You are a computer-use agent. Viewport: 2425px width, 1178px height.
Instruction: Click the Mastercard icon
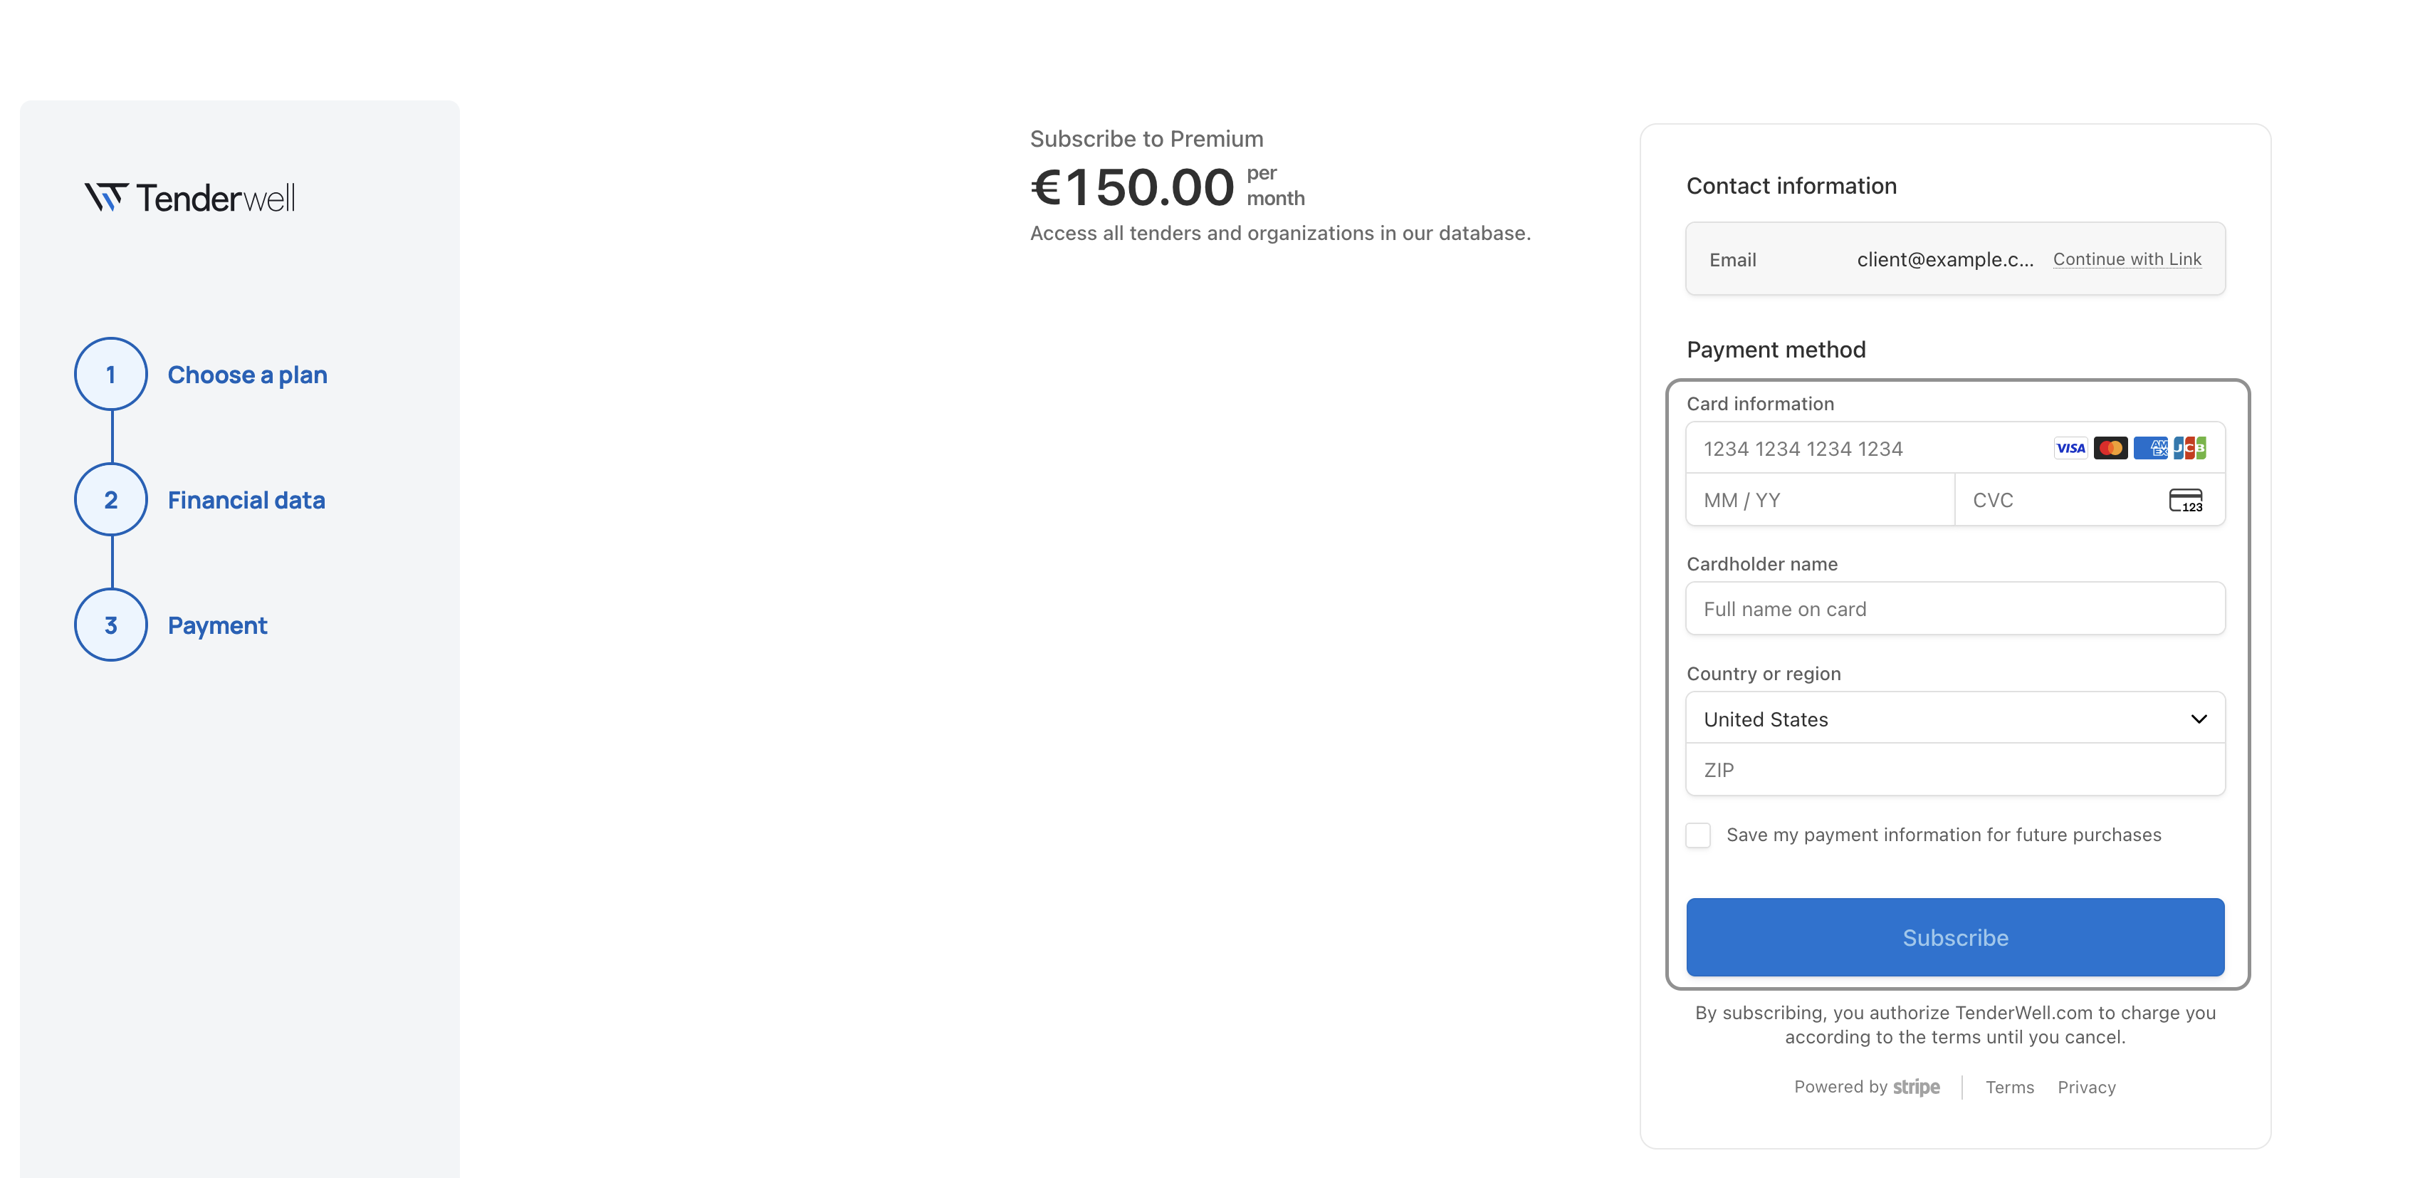(2110, 448)
